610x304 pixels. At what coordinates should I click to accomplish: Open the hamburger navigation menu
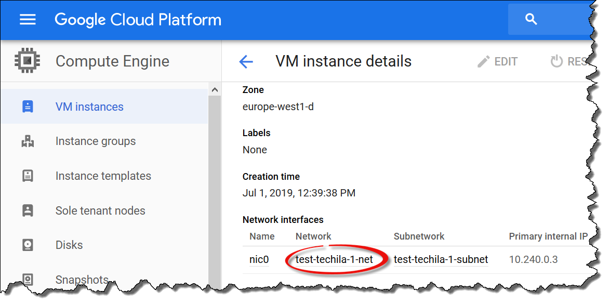(x=28, y=20)
